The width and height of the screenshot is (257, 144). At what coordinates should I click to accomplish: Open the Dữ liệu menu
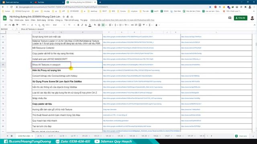[x=51, y=20]
